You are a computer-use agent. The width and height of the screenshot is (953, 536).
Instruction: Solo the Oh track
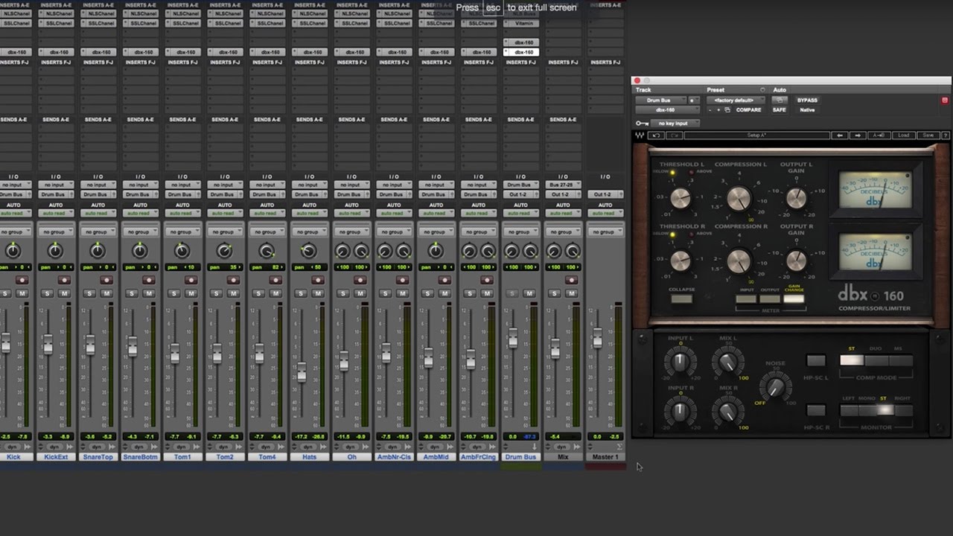click(x=342, y=293)
